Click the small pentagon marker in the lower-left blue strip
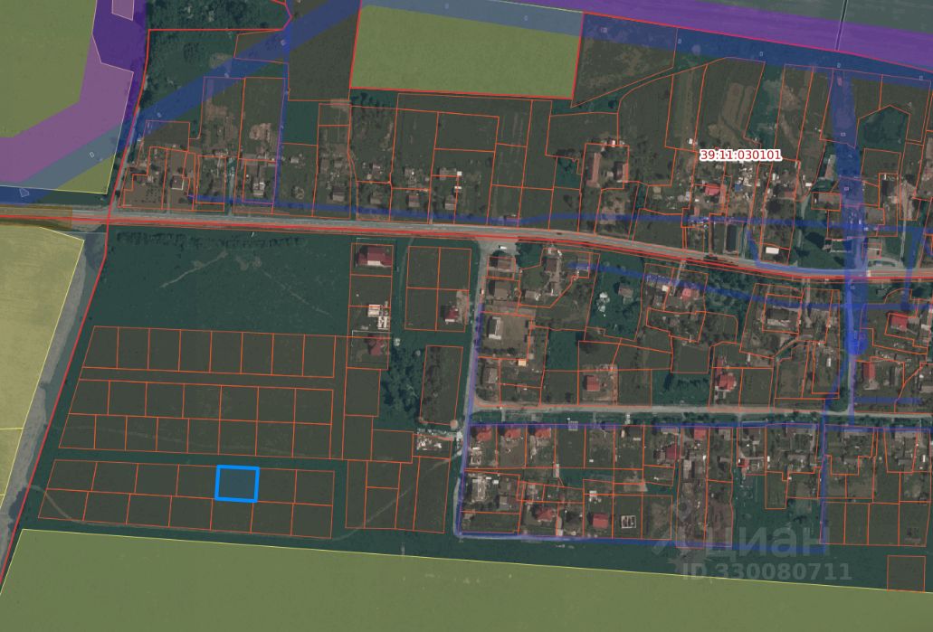The image size is (933, 632). 24,192
